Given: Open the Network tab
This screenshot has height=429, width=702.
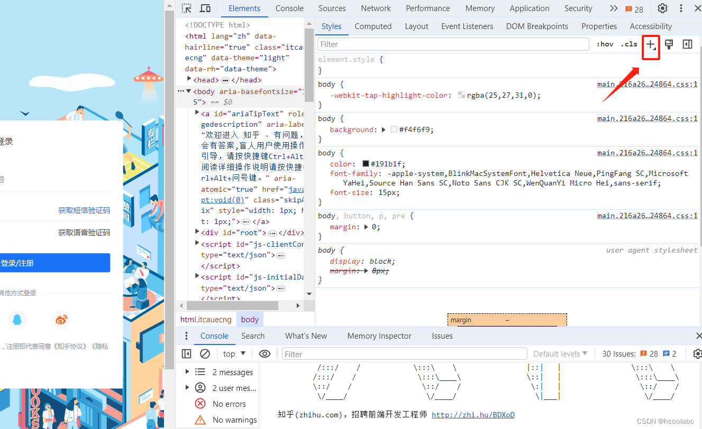Looking at the screenshot, I should click(376, 8).
